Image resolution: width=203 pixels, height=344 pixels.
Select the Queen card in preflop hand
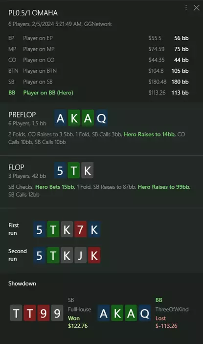click(x=102, y=118)
